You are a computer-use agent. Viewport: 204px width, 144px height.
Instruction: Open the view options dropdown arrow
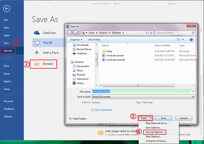tap(183, 39)
